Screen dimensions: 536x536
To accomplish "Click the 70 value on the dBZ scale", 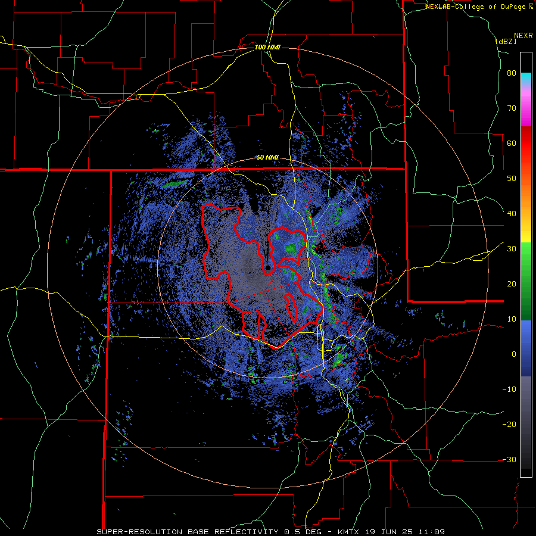I will (x=512, y=108).
